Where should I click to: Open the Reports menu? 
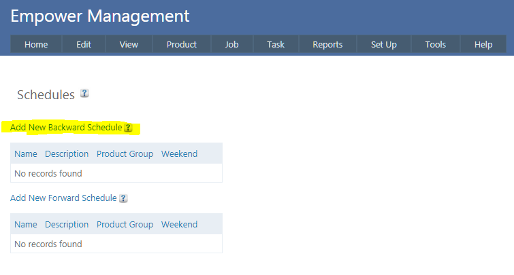tap(327, 44)
